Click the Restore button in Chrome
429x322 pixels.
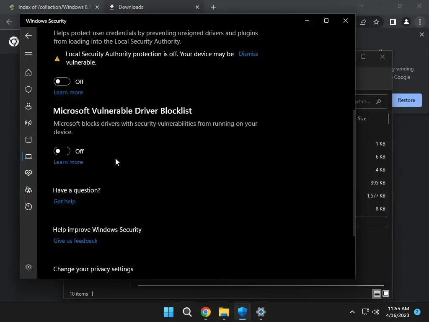pyautogui.click(x=407, y=100)
